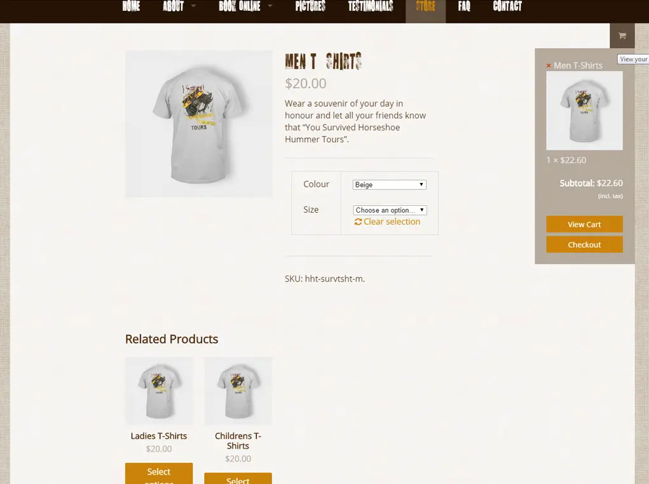
Task: Open the Ladies T-Shirts product thumbnail
Action: coord(159,391)
